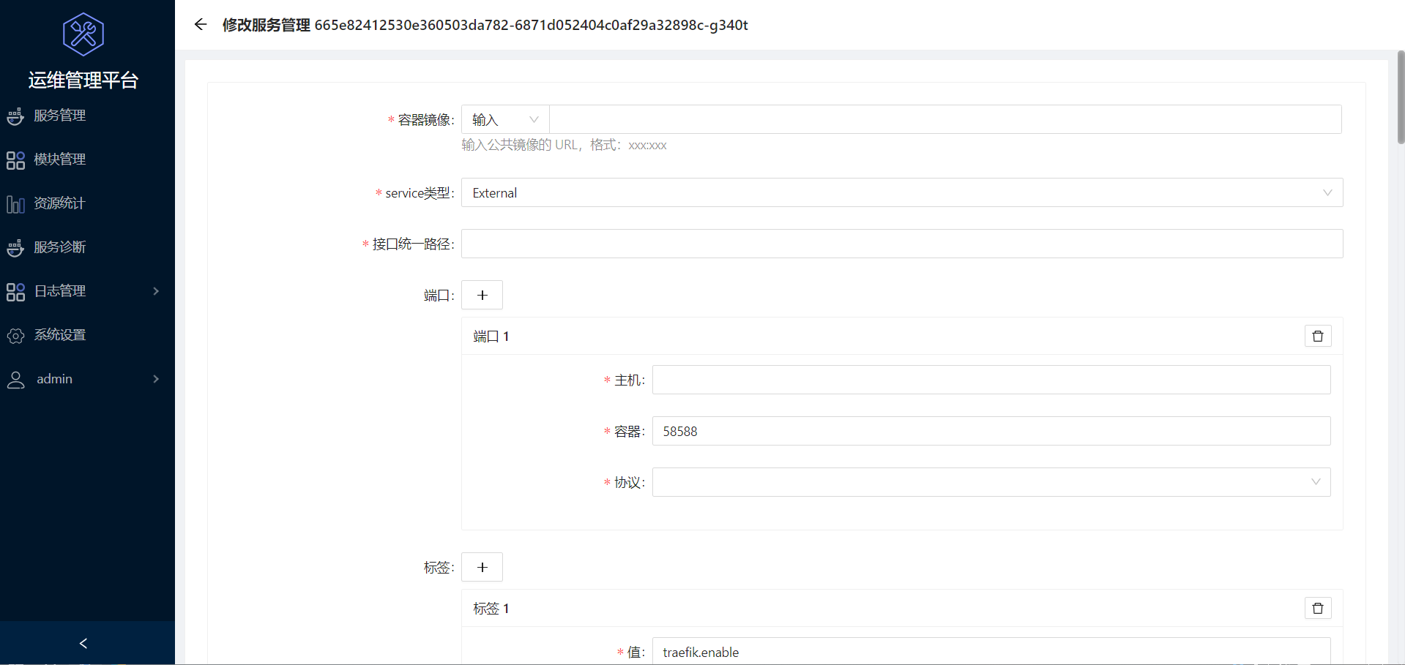The image size is (1405, 665).
Task: Add a new port with plus button
Action: pyautogui.click(x=482, y=295)
